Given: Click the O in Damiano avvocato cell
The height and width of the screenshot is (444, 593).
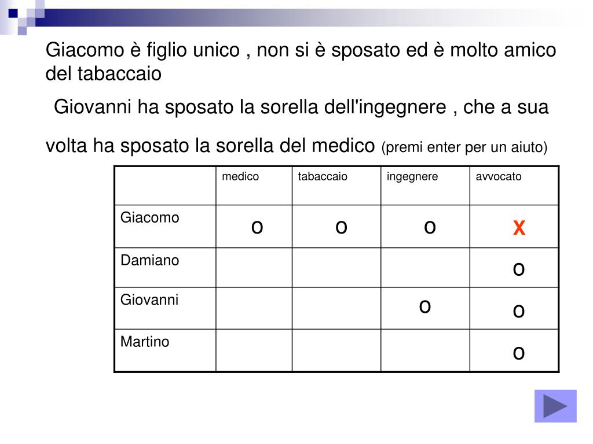Looking at the screenshot, I should (519, 269).
